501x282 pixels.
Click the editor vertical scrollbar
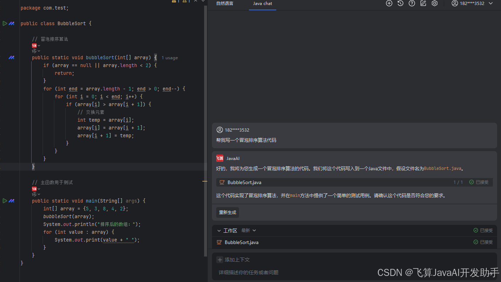(206, 131)
